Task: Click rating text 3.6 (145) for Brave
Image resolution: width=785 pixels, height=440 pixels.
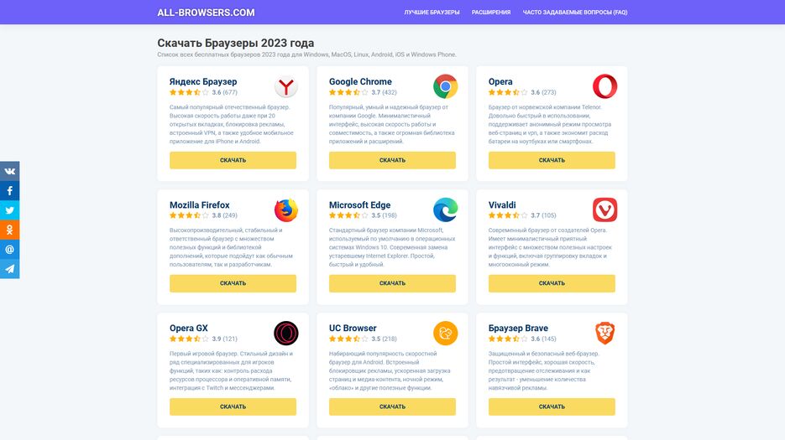Action: 544,339
